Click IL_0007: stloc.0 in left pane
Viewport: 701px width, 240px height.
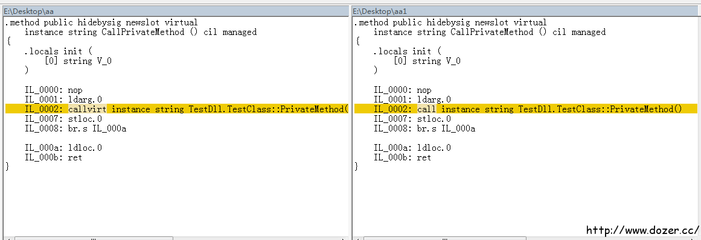pyautogui.click(x=63, y=119)
